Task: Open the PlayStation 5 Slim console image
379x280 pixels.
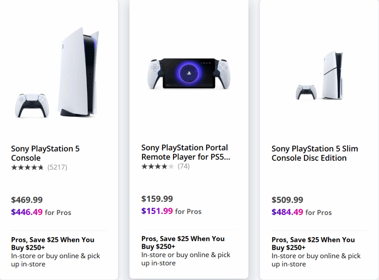Action: tap(319, 77)
